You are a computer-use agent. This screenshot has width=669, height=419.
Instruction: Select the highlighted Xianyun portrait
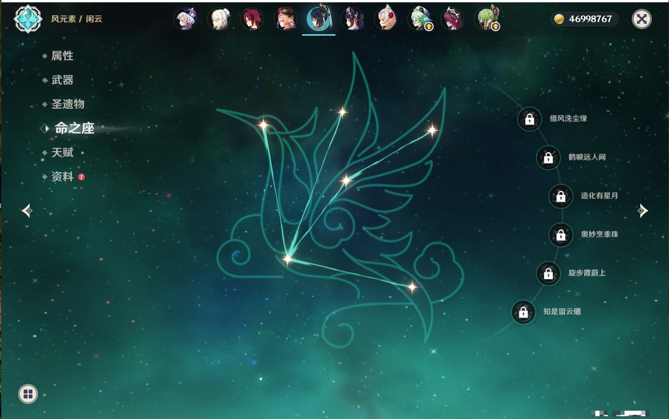319,18
